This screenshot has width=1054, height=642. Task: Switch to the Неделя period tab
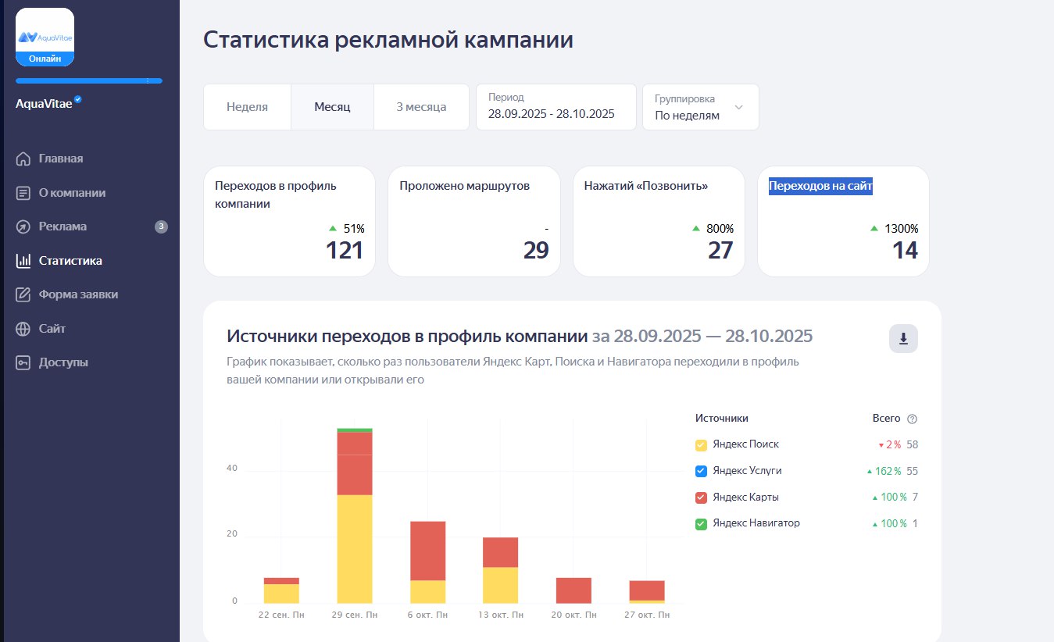247,107
